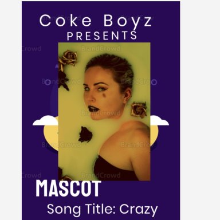Screen dimensions: 220x220
Task: Click the woman's dark lipstick lips
Action: point(93,109)
